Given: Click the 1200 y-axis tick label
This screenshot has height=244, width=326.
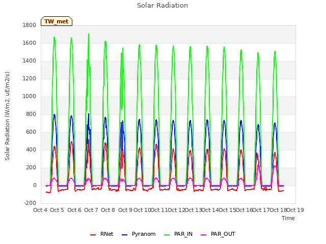Looking at the screenshot, I should (30, 79).
